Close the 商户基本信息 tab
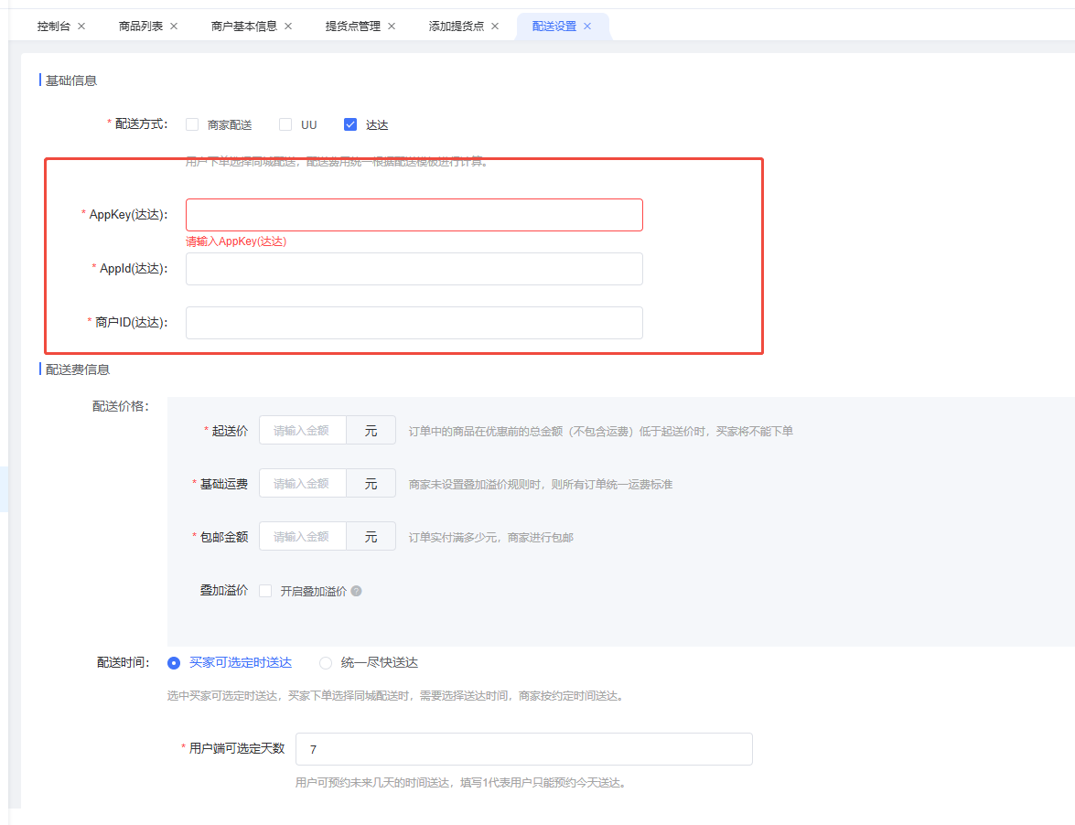Image resolution: width=1075 pixels, height=825 pixels. tap(288, 27)
